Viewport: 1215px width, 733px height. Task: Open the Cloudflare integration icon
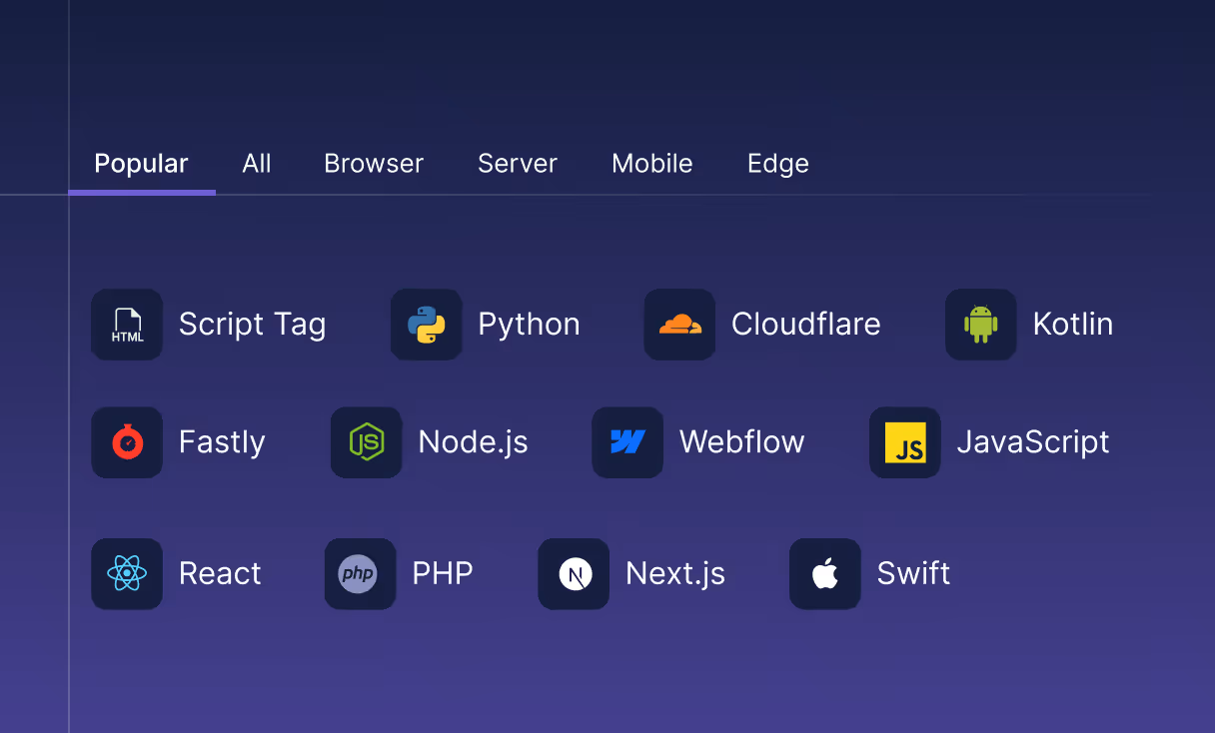point(679,325)
